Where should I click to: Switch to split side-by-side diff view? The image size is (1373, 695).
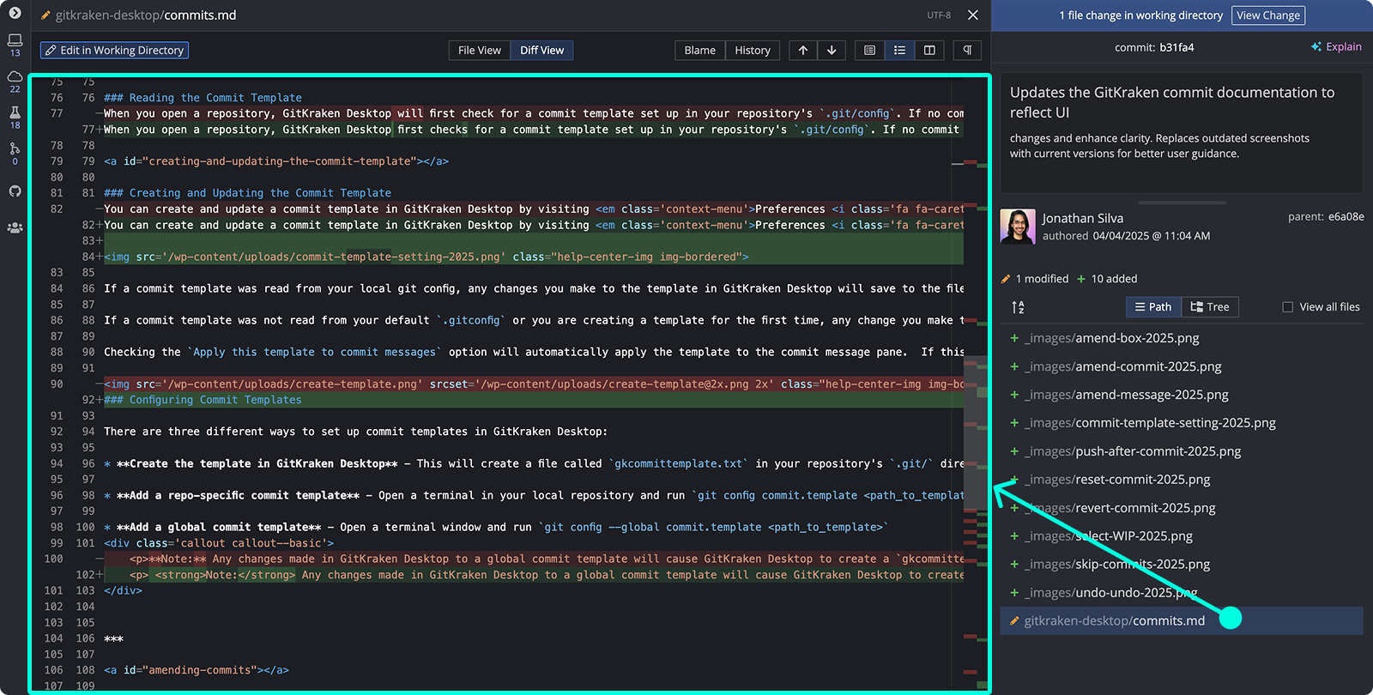929,51
